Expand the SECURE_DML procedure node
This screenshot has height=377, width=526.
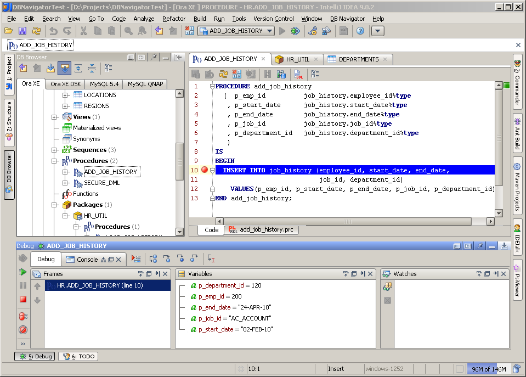(65, 183)
